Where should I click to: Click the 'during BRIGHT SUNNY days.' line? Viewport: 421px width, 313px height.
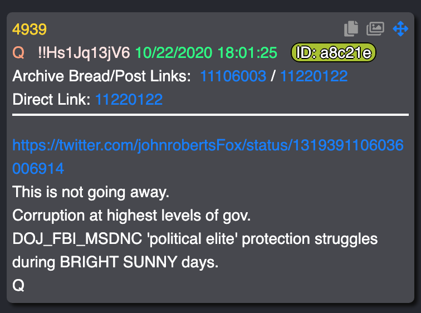115,262
